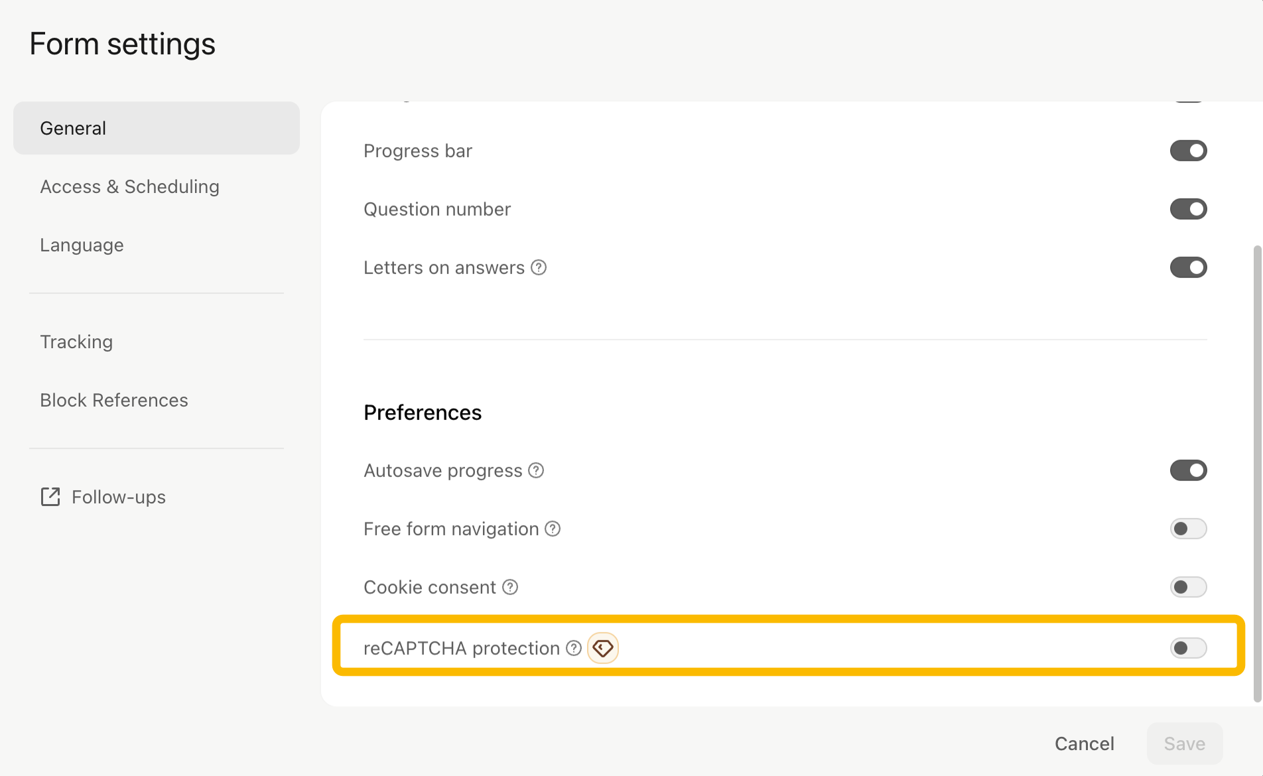This screenshot has height=776, width=1263.
Task: Disable the Autosave progress switch
Action: click(x=1188, y=470)
